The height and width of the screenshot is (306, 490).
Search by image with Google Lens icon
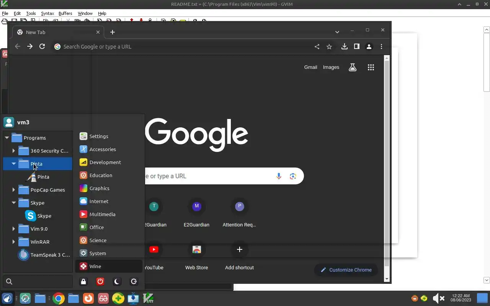293,176
